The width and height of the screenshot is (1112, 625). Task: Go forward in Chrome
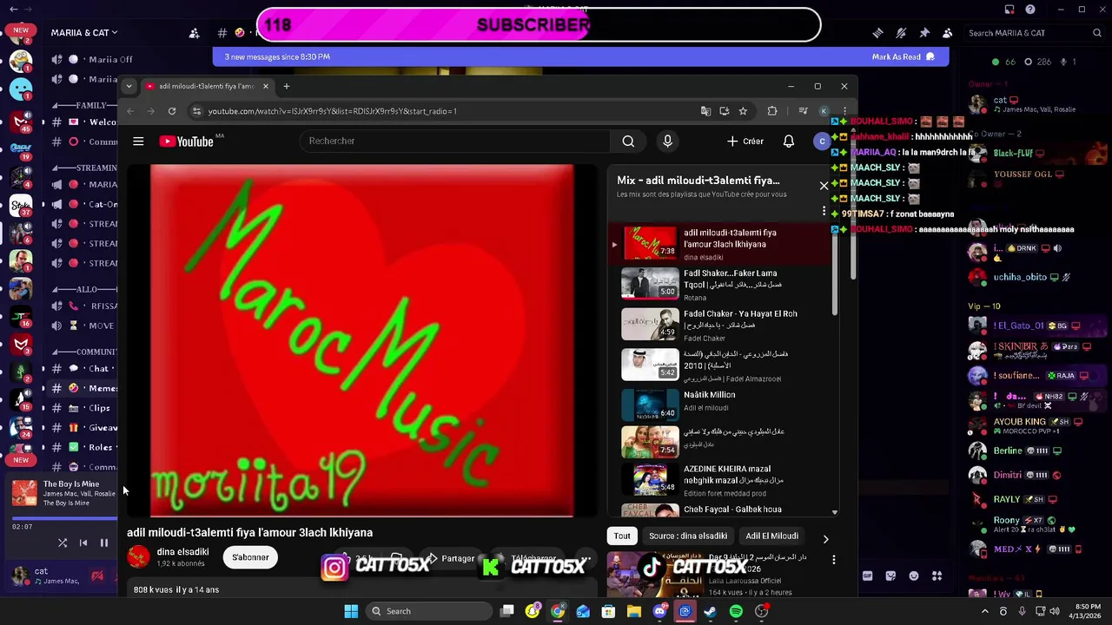coord(151,111)
